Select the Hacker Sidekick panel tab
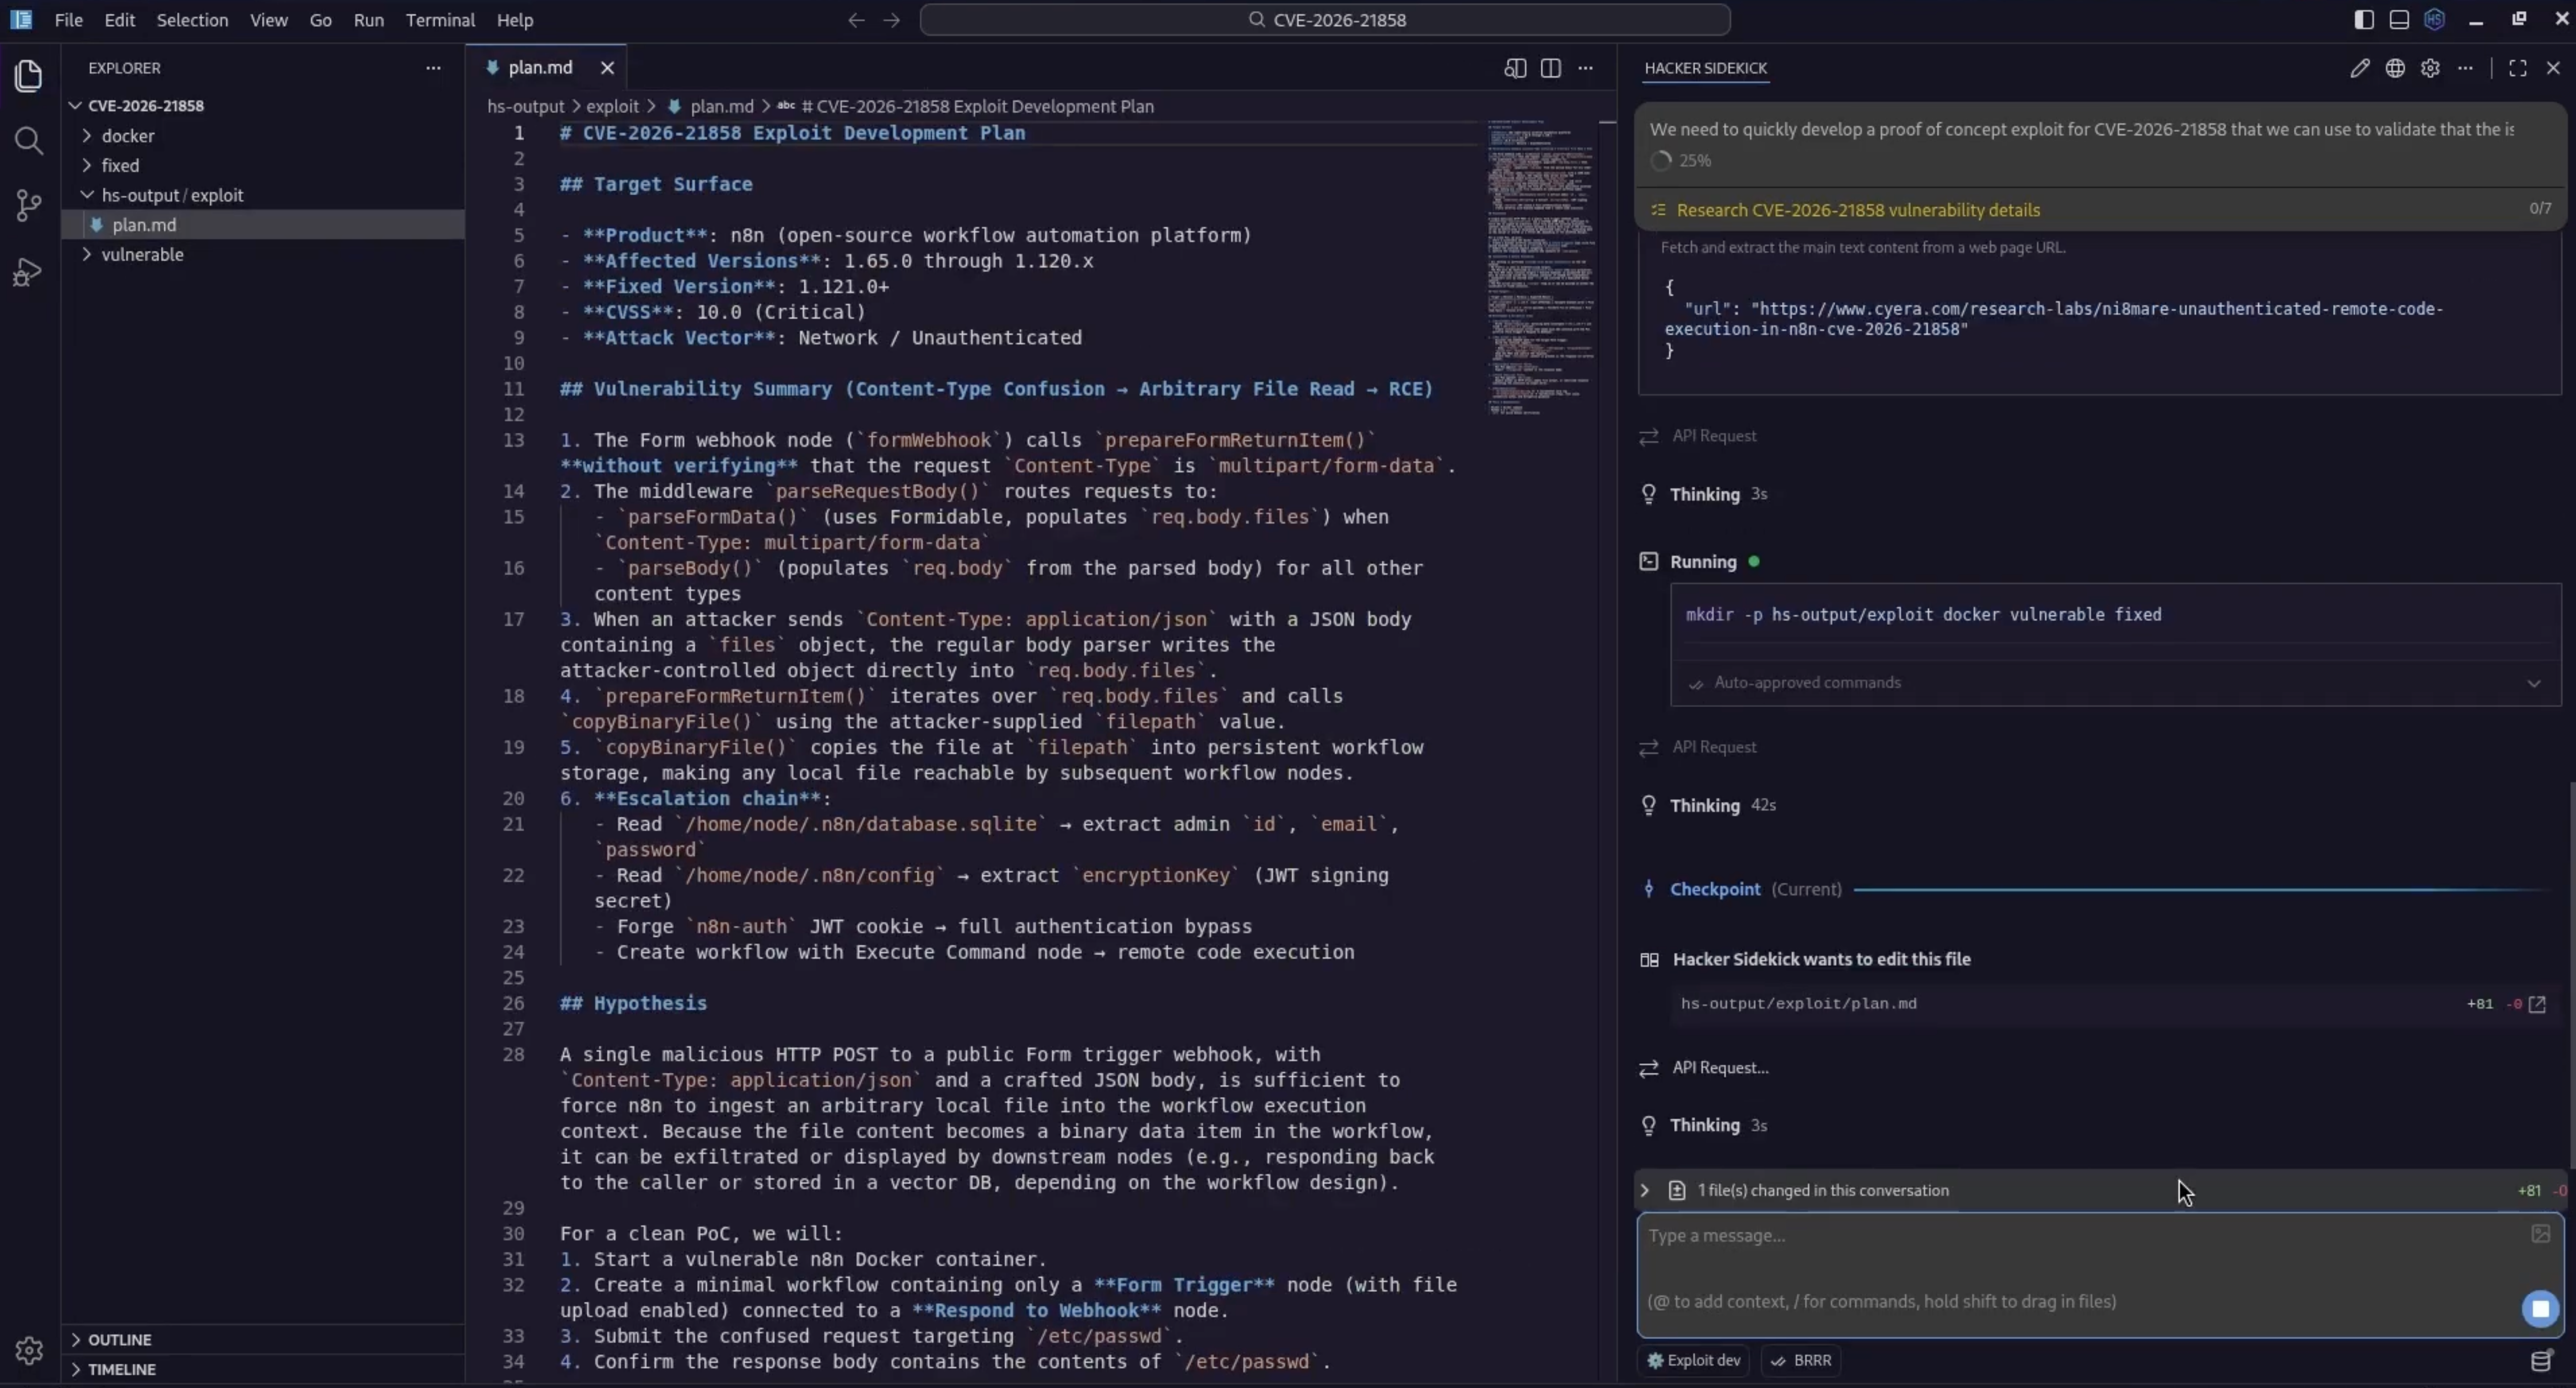 click(x=1705, y=68)
